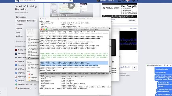Image resolution: width=172 pixels, height=96 pixels.
Task: Click Finder forward navigation arrow
Action: tap(32, 33)
